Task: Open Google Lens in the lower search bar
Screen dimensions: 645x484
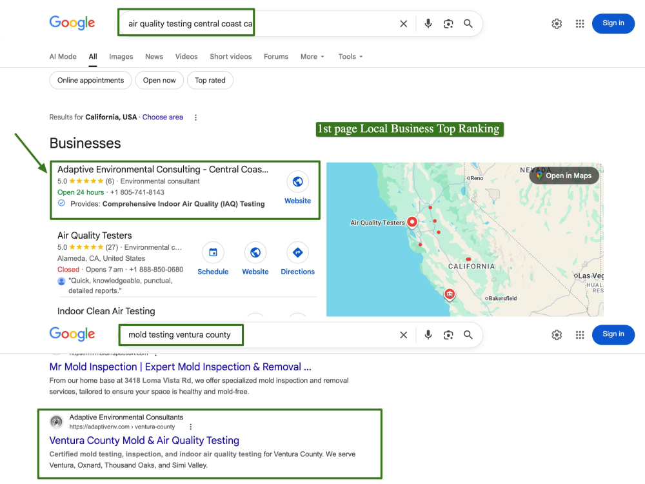Action: click(x=448, y=335)
